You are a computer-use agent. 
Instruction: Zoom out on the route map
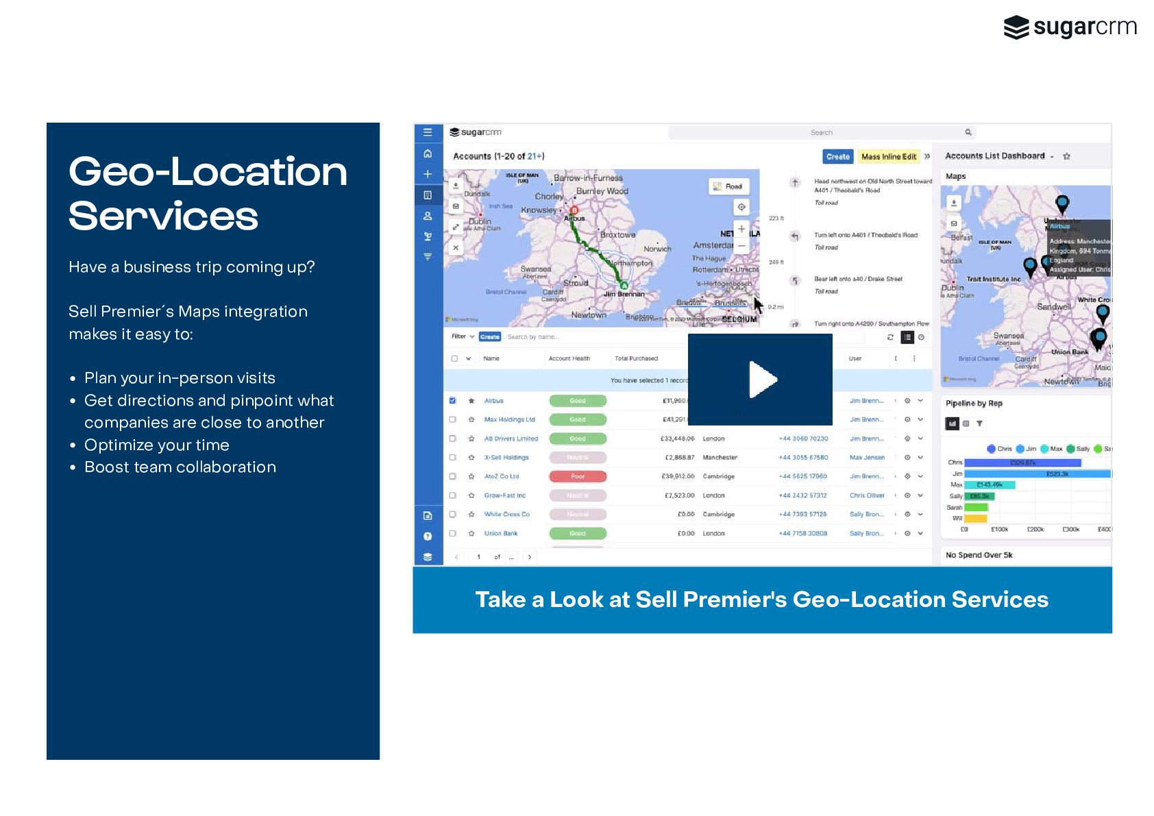(x=741, y=245)
